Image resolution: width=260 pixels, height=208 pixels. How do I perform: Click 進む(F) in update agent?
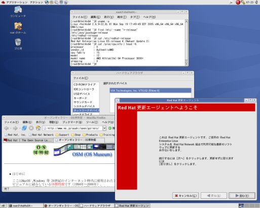click(x=242, y=196)
